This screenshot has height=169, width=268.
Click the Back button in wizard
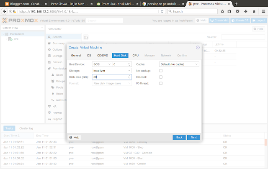point(179,138)
